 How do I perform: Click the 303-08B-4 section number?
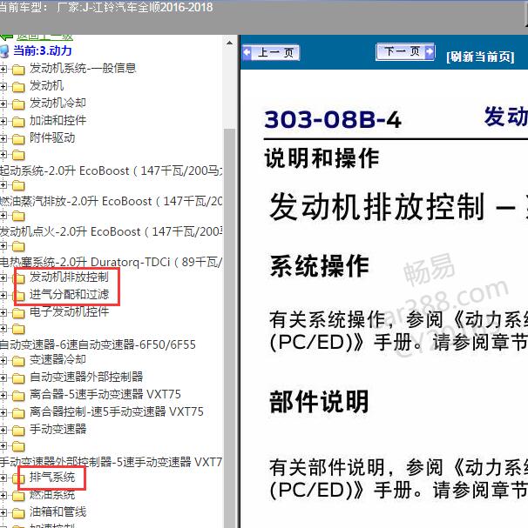[x=333, y=119]
